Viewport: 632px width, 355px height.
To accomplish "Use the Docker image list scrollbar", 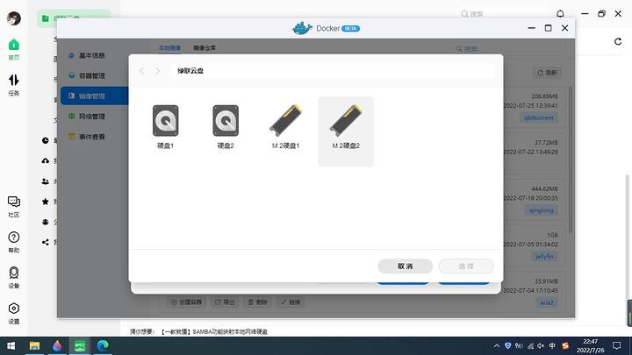I will pos(571,160).
